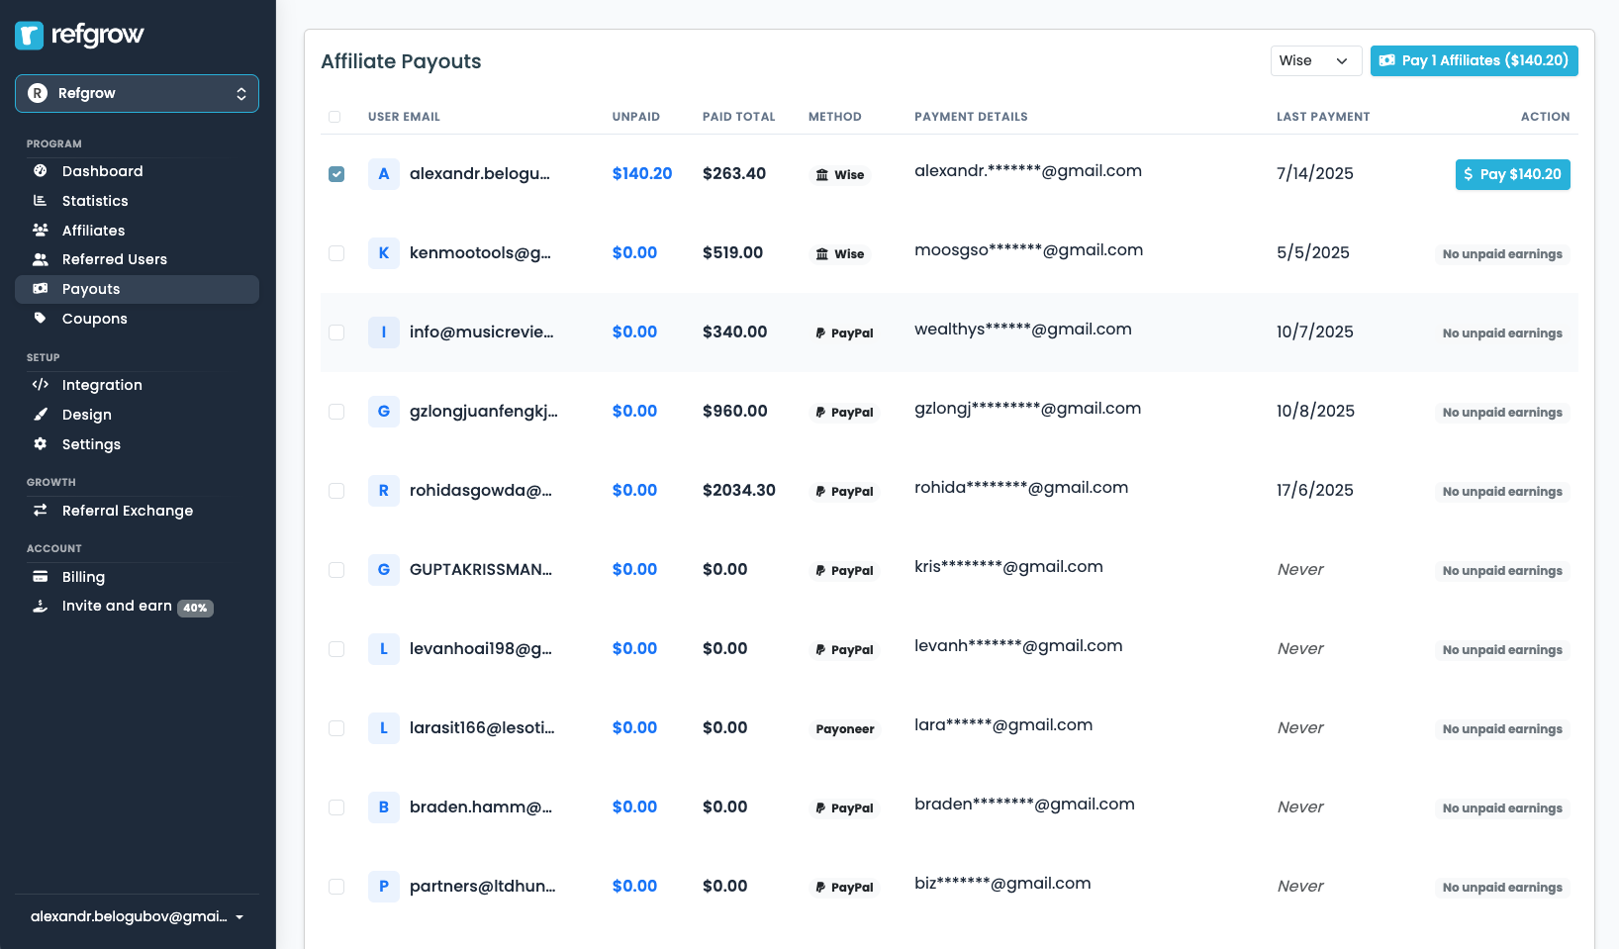Select the Statistics sidebar icon
This screenshot has height=949, width=1619.
[40, 201]
